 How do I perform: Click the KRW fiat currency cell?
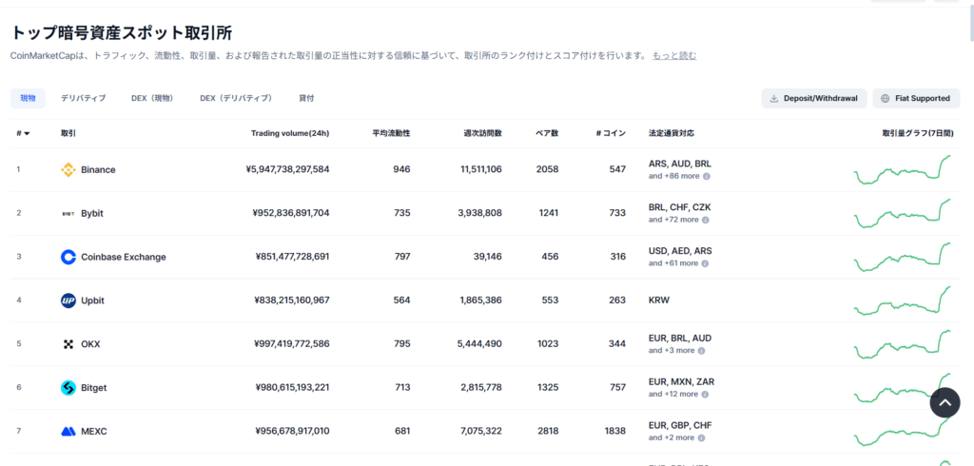coord(659,301)
